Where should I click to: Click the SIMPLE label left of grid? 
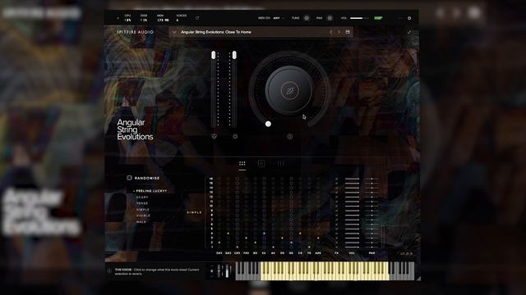194,212
